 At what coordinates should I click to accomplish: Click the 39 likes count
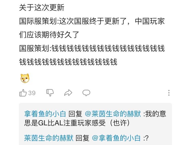coord(32,93)
